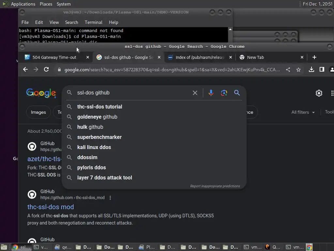This screenshot has height=251, width=334.
Task: Switch to the Index of /pub/nasm tab
Action: (x=200, y=57)
